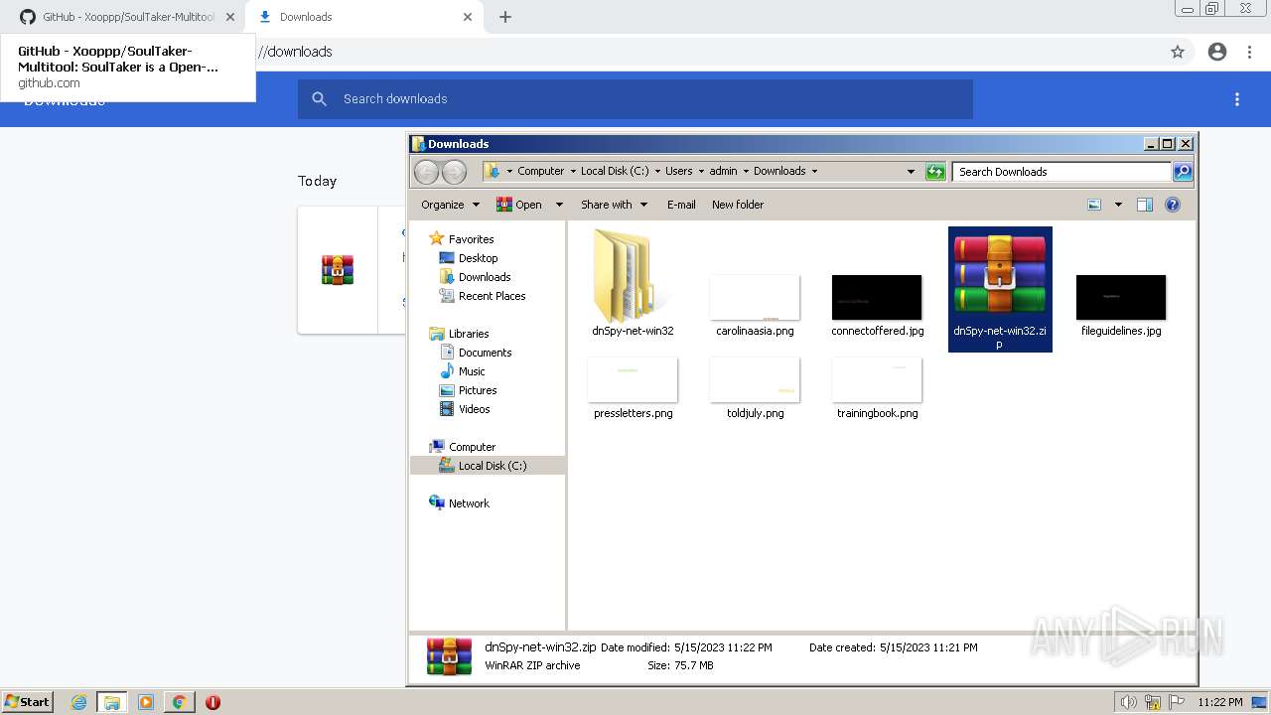
Task: Select pressletters.png thumbnail
Action: 633,379
